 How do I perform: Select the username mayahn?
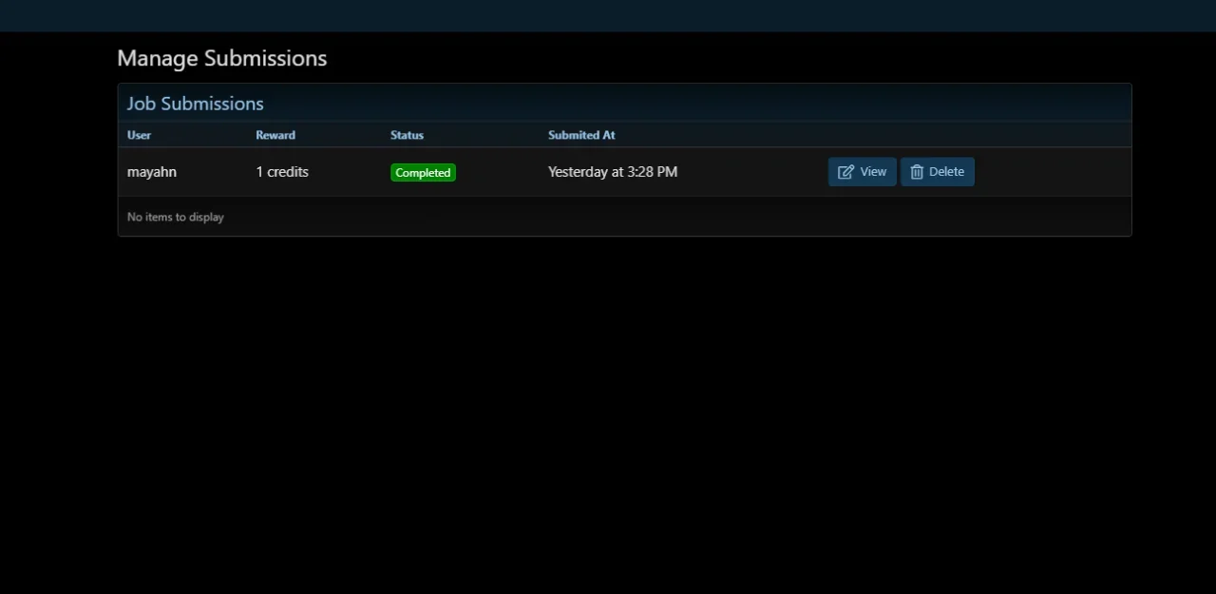(x=152, y=172)
